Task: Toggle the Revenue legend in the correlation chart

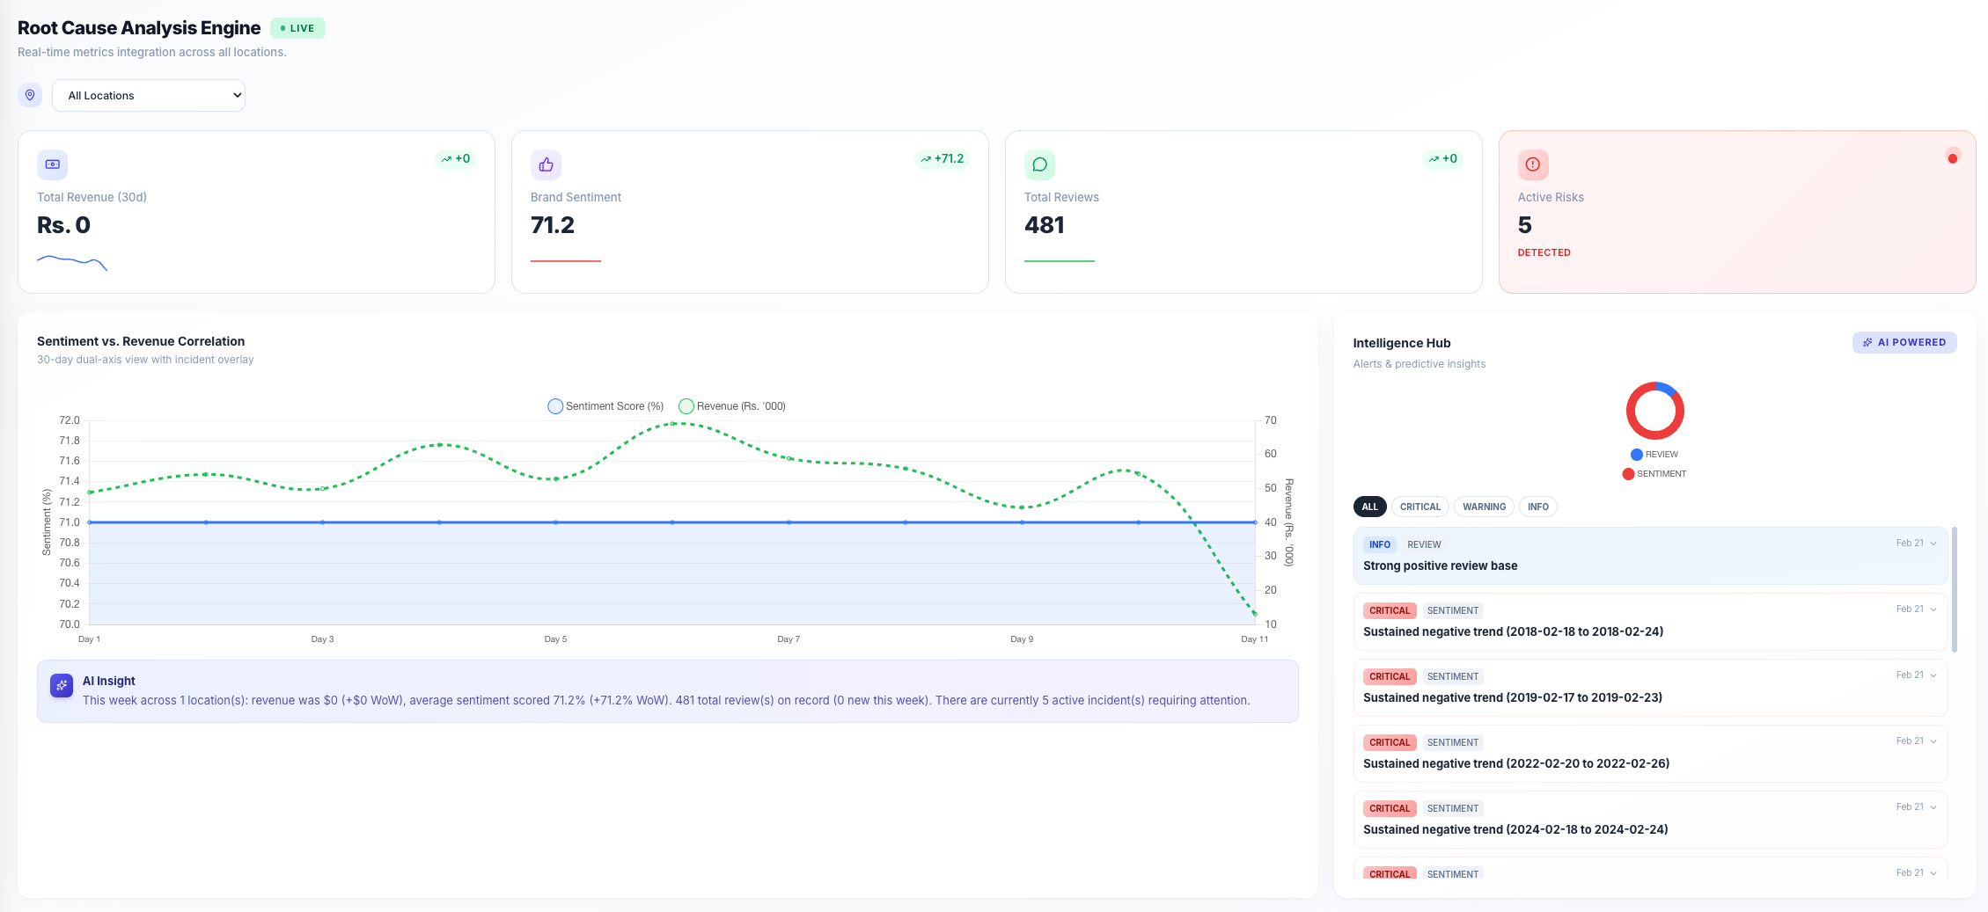Action: (x=731, y=405)
